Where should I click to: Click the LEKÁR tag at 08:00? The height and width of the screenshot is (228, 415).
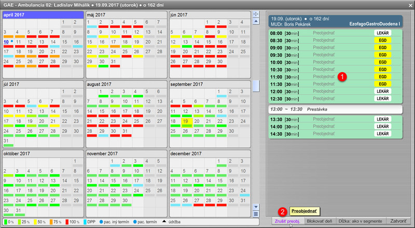[x=382, y=33]
